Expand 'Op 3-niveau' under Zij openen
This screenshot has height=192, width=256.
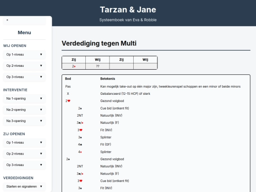point(24,165)
